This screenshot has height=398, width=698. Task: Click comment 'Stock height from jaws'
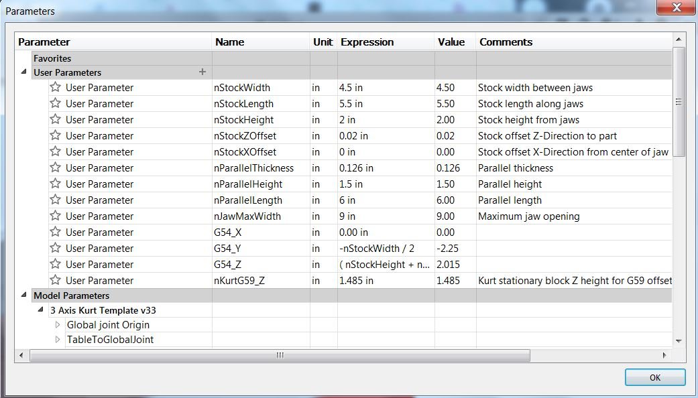click(x=528, y=120)
